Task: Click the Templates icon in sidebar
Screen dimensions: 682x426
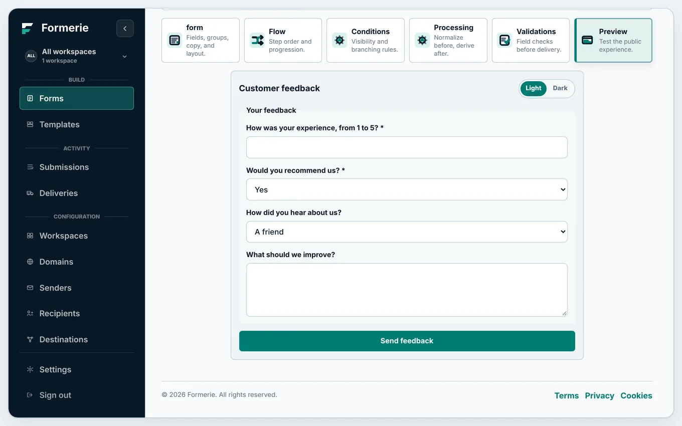Action: tap(30, 124)
